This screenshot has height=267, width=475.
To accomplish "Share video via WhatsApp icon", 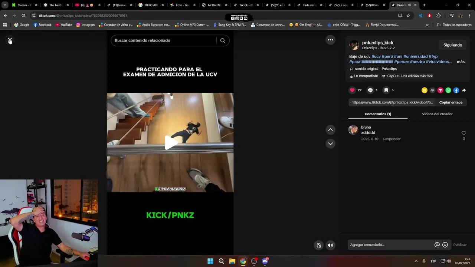I will coord(448,90).
